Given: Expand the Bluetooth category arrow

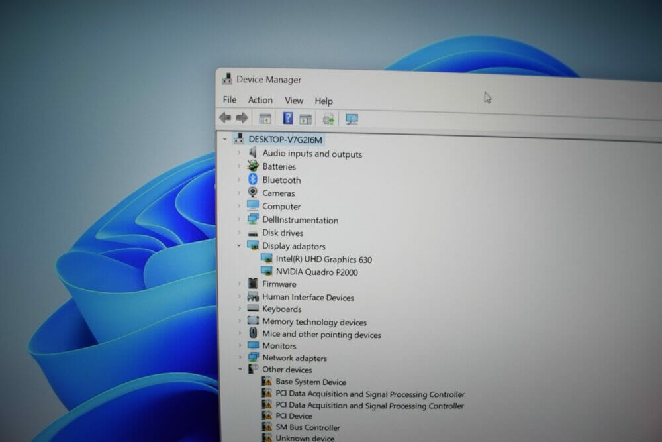Looking at the screenshot, I should pos(239,180).
